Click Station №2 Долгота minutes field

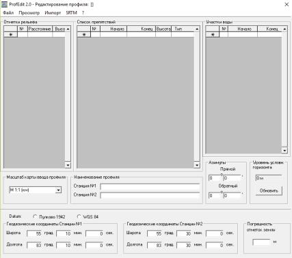pyautogui.click(x=184, y=245)
